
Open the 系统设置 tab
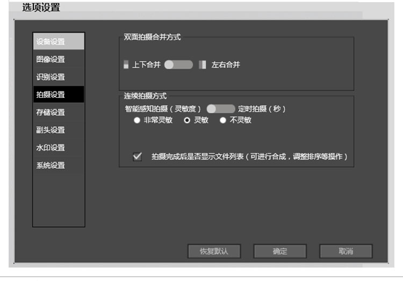click(59, 165)
